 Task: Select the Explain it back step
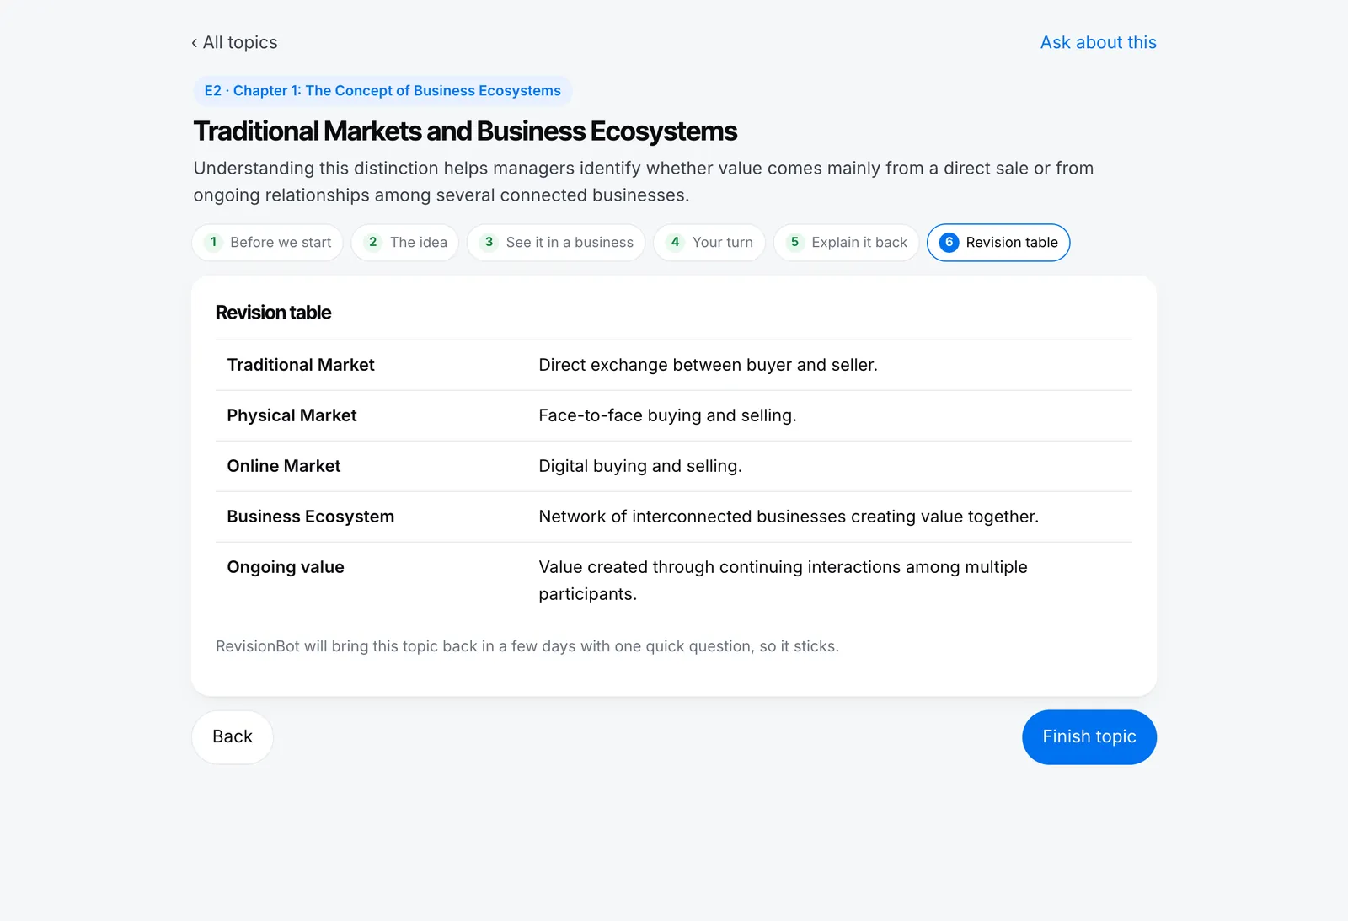[846, 243]
